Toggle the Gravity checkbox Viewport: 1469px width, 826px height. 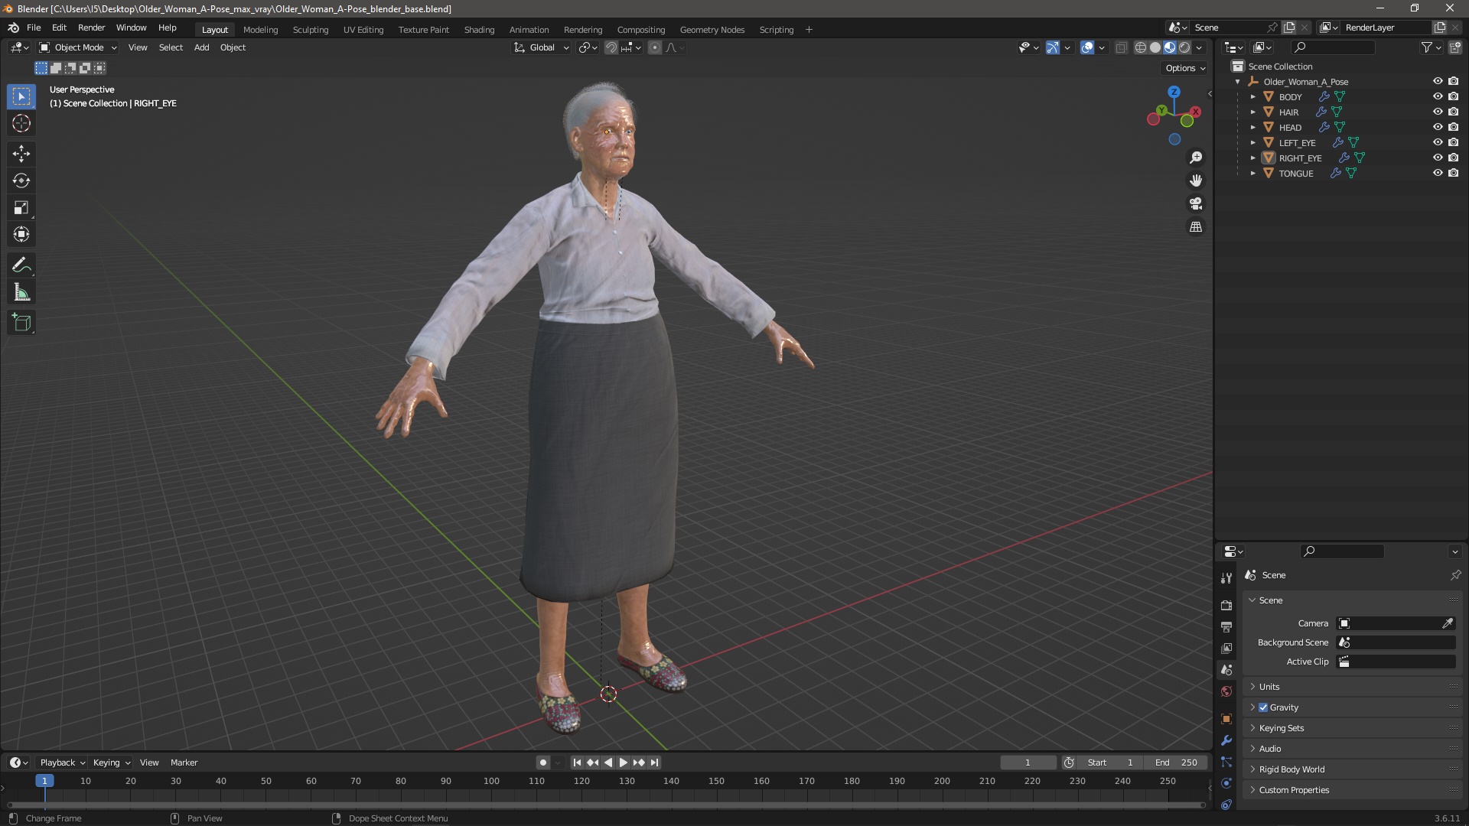point(1263,707)
